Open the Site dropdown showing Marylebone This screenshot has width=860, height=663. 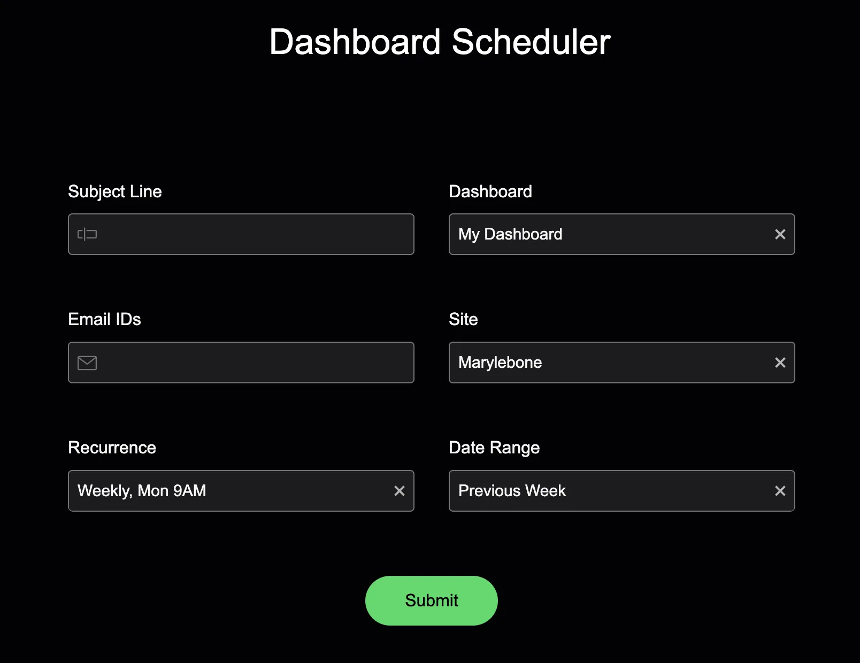[604, 363]
